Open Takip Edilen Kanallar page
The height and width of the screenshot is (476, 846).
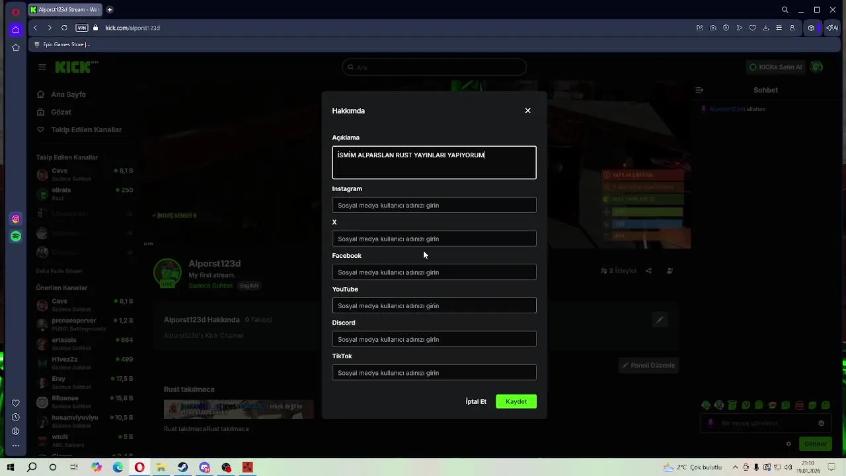[79, 130]
